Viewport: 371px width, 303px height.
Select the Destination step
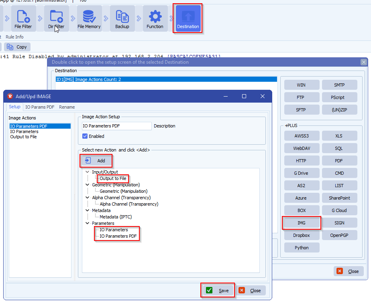[x=188, y=19]
